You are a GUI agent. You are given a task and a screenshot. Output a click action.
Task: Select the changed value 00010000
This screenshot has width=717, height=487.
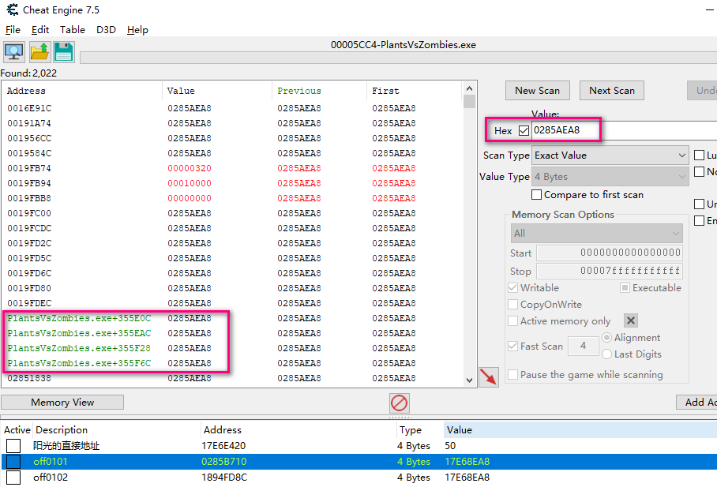pyautogui.click(x=190, y=183)
